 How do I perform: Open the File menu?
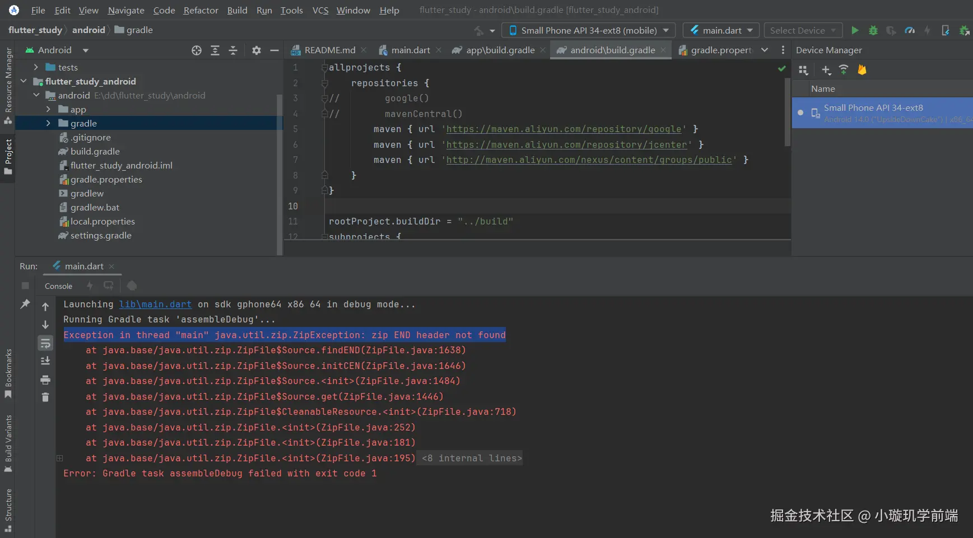pos(38,10)
